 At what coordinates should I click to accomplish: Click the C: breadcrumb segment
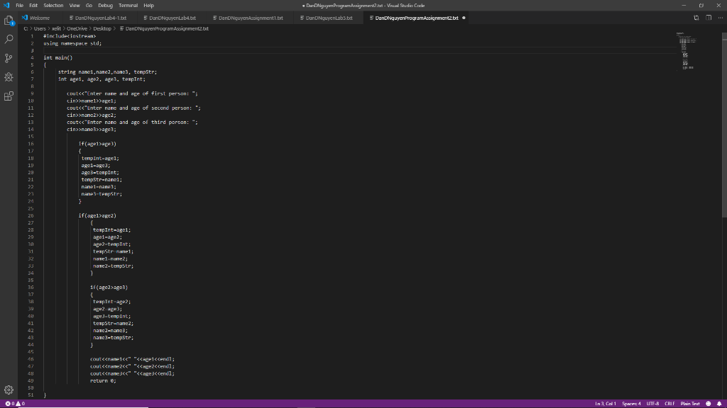26,28
